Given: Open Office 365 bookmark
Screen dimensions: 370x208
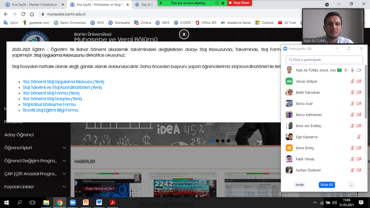Looking at the screenshot, I should point(206,23).
